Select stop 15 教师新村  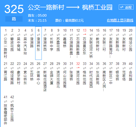pos(98,44)
